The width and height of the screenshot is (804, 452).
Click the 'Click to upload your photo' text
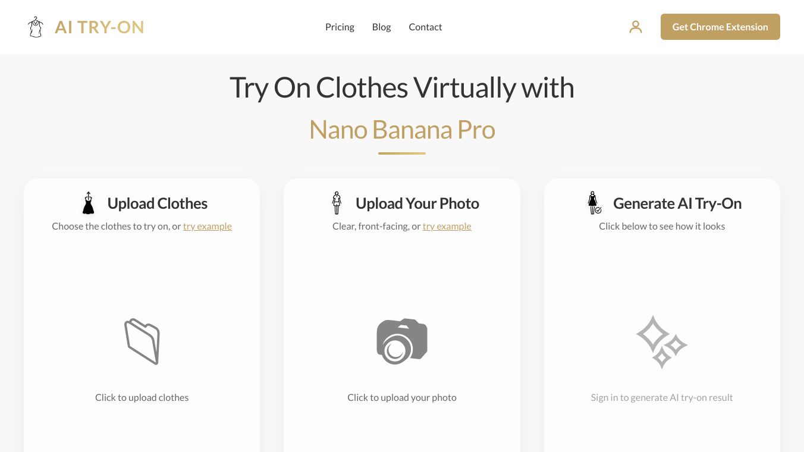(x=402, y=397)
